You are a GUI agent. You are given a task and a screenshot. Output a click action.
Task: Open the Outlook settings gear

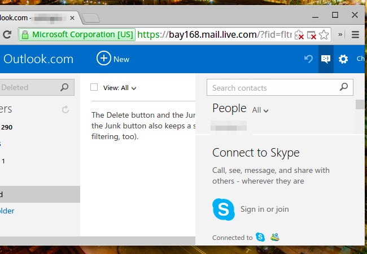343,59
